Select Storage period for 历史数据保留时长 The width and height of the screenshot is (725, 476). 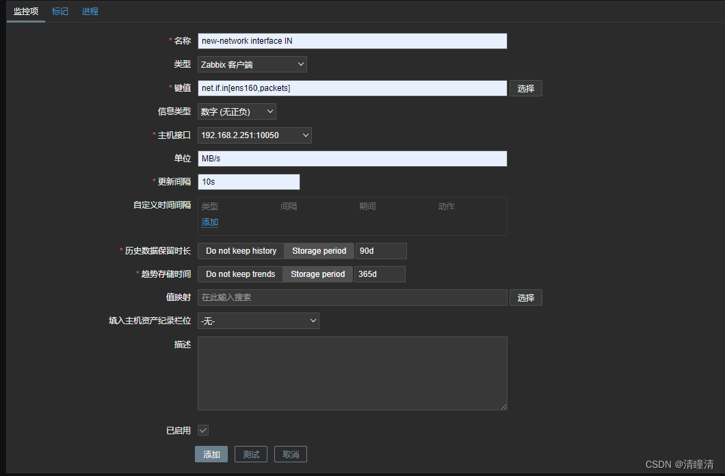[319, 251]
